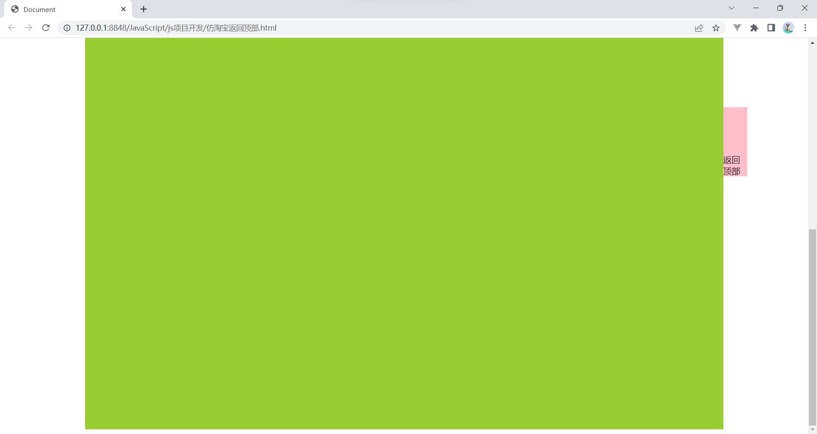Viewport: 817px width, 434px height.
Task: Toggle the browser side panel
Action: [x=771, y=28]
